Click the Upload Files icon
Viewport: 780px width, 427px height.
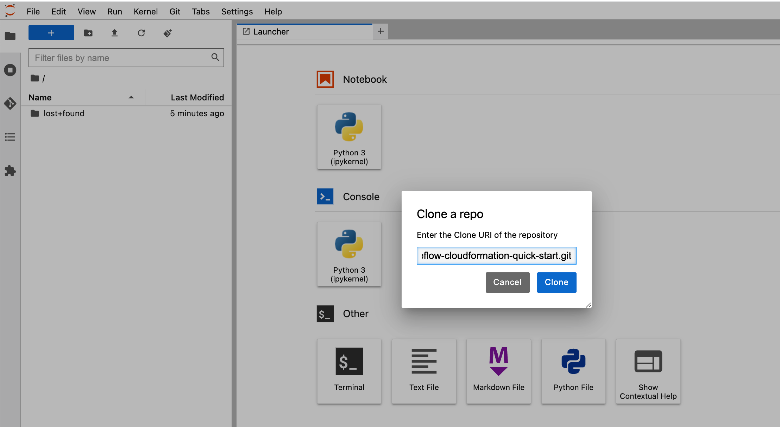coord(114,33)
